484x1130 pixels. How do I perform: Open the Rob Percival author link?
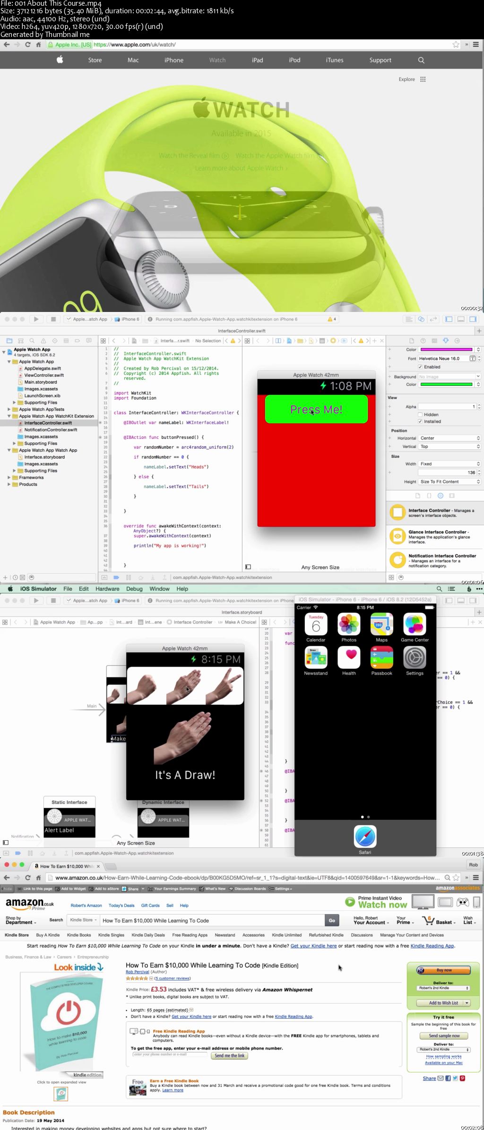(138, 971)
